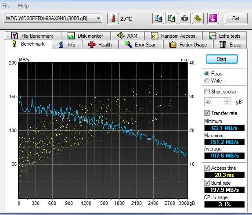Switch to the Random Access tab
Screen dimensions: 252x215
[173, 36]
